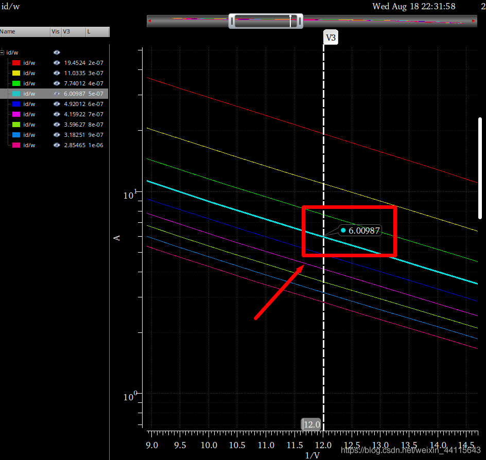This screenshot has height=460, width=486.
Task: Click the V3 column header
Action: 73,32
